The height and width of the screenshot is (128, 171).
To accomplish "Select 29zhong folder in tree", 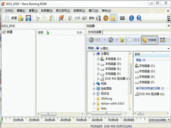I will (x=104, y=99).
